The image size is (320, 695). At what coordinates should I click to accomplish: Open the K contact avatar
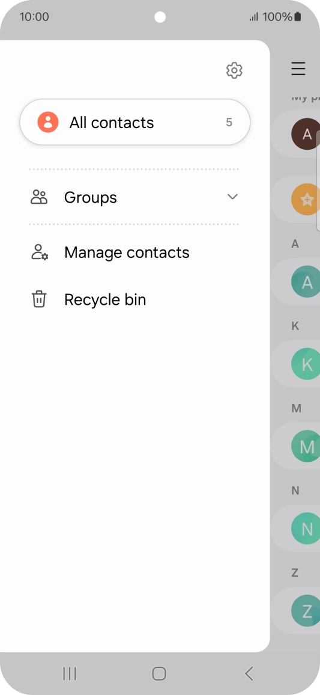pos(306,364)
